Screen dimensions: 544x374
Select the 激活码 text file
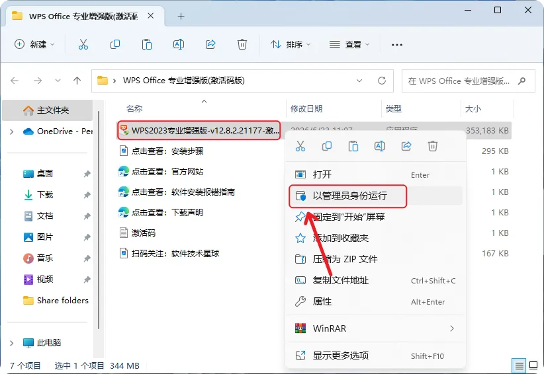point(138,233)
